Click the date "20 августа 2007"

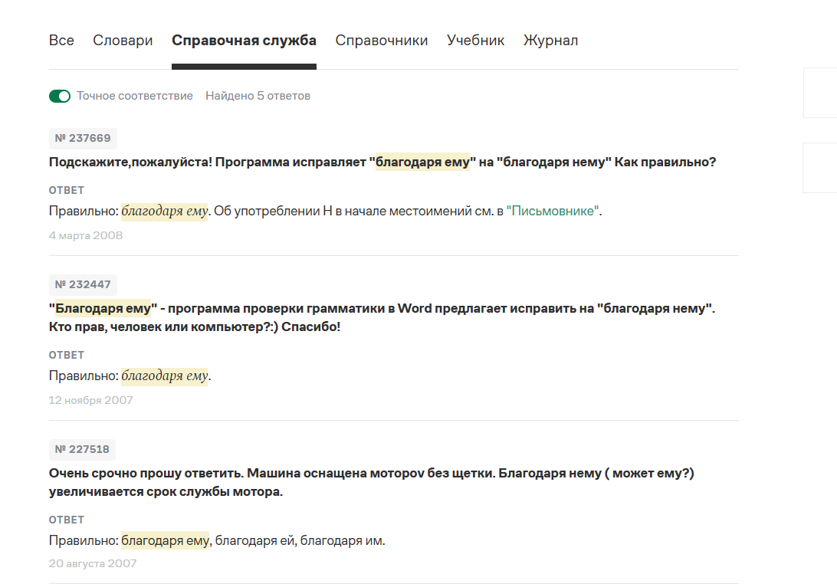(x=93, y=564)
